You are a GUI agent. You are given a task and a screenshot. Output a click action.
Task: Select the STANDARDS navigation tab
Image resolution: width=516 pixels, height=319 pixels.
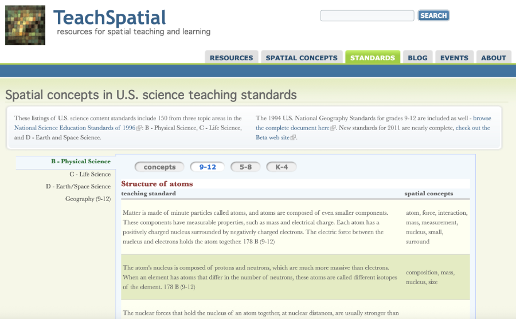click(372, 58)
